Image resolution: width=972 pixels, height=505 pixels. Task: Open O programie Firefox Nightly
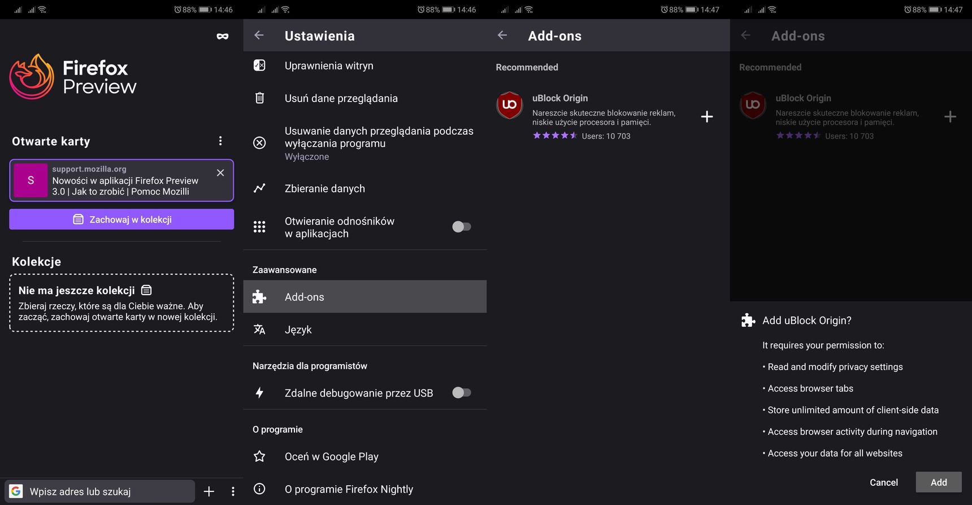click(365, 489)
